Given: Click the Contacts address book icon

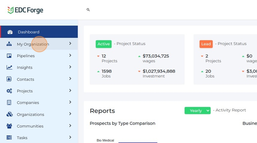Looking at the screenshot, I should pyautogui.click(x=9, y=79).
